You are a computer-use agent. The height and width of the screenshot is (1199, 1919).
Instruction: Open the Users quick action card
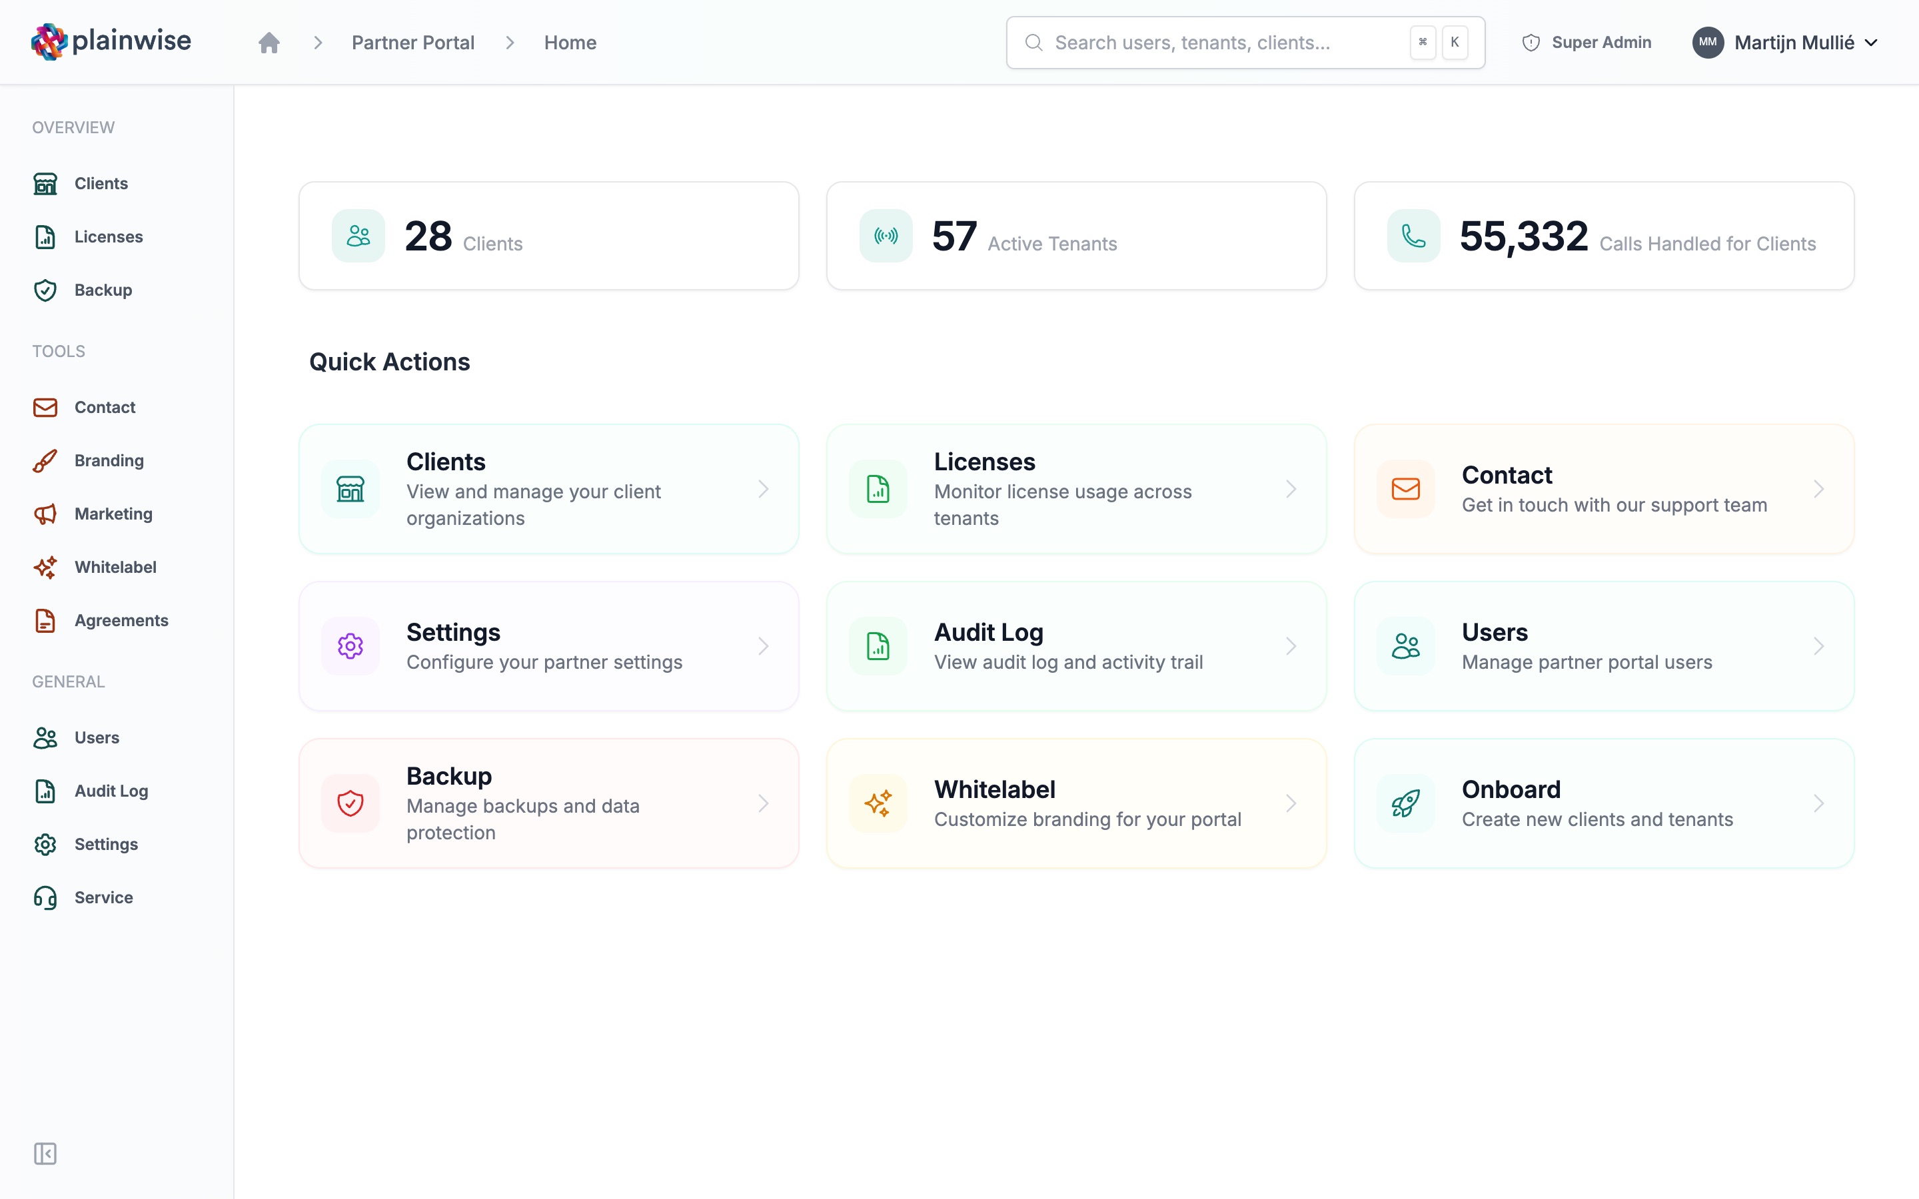pos(1603,645)
